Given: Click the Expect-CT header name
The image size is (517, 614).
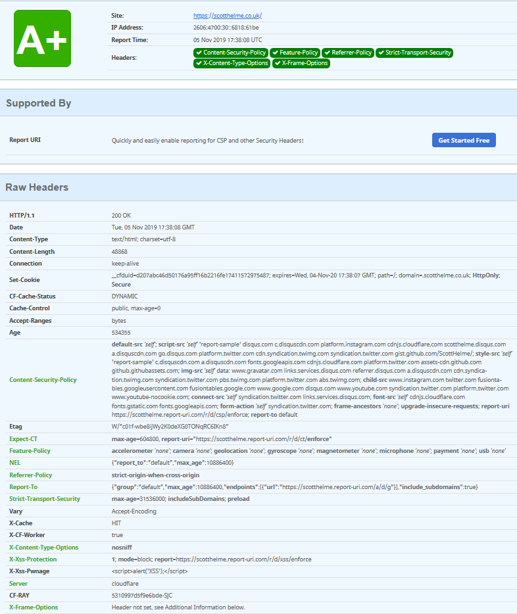Looking at the screenshot, I should coord(24,439).
